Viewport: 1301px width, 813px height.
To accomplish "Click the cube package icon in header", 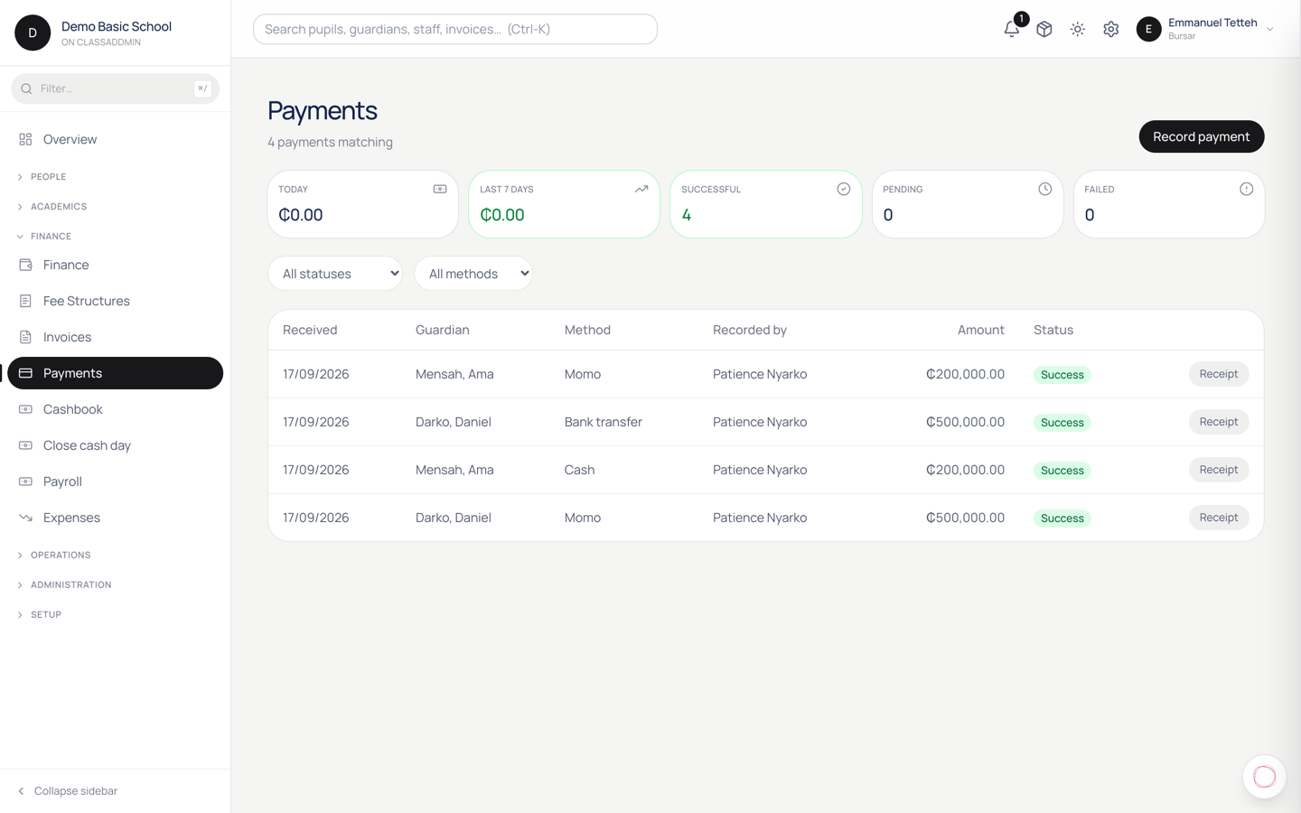I will click(x=1044, y=29).
